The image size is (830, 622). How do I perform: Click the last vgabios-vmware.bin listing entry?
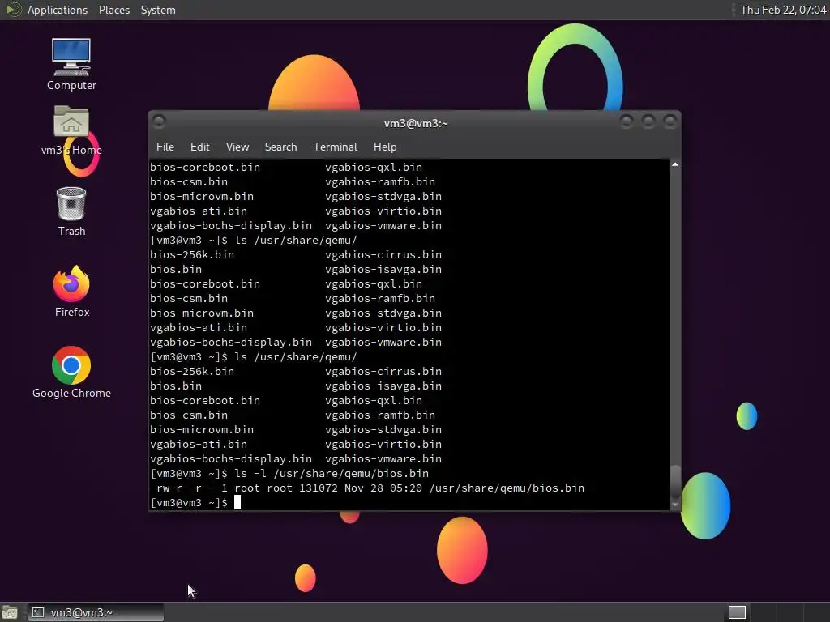point(383,458)
